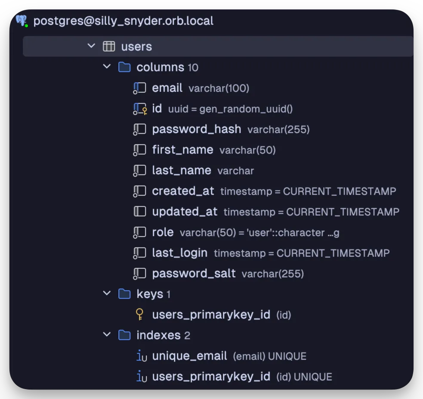Viewport: 423px width, 399px height.
Task: Select the email varchar(100) column
Action: [201, 88]
